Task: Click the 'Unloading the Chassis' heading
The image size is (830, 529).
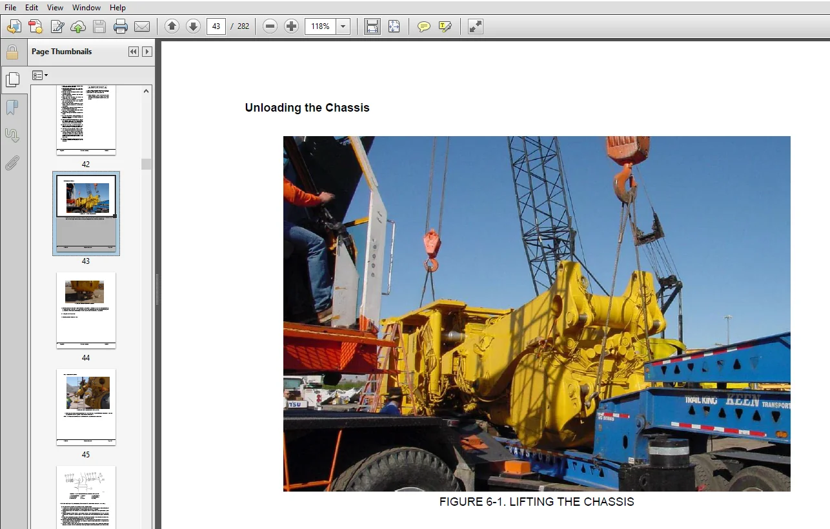Action: point(307,108)
